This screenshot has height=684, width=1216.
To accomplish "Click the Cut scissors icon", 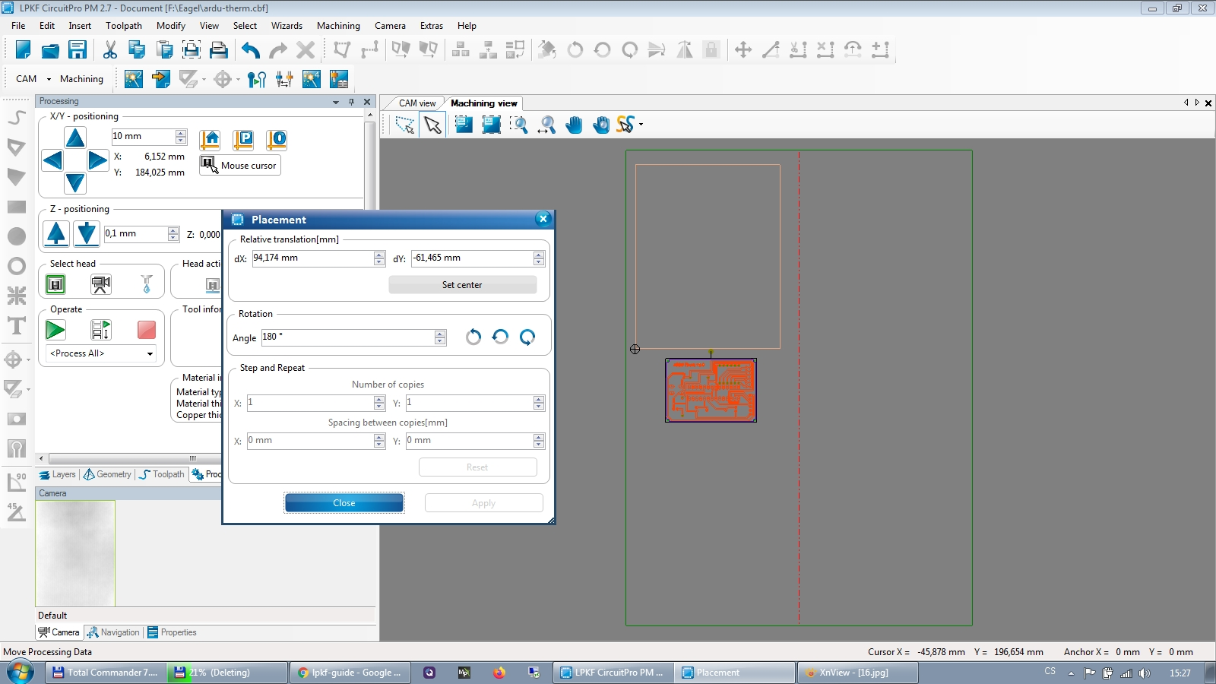I will (x=110, y=50).
